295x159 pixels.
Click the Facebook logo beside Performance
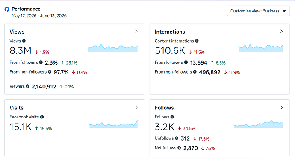coord(7,9)
